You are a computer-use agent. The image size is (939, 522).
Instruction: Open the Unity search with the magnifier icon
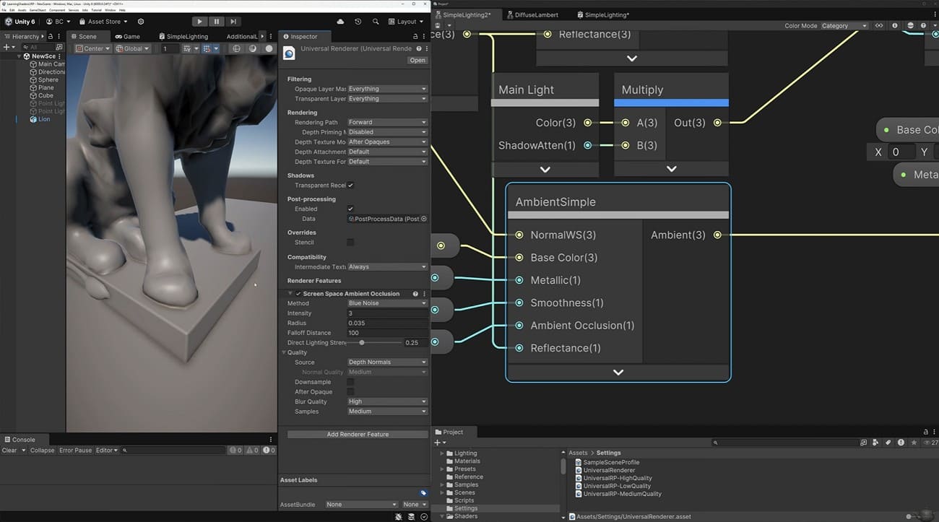376,22
